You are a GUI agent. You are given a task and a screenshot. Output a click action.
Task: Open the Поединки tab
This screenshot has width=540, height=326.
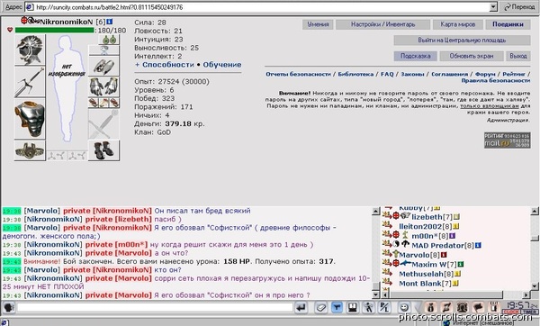click(x=508, y=24)
